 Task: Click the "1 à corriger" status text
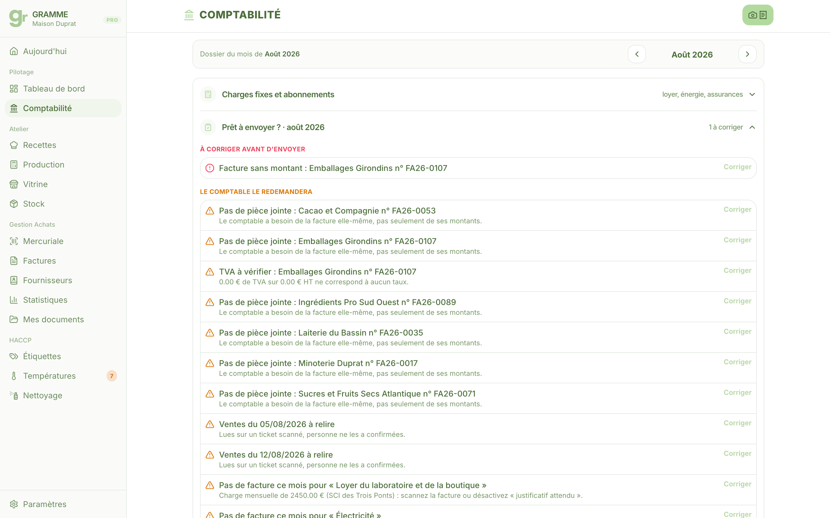click(726, 127)
